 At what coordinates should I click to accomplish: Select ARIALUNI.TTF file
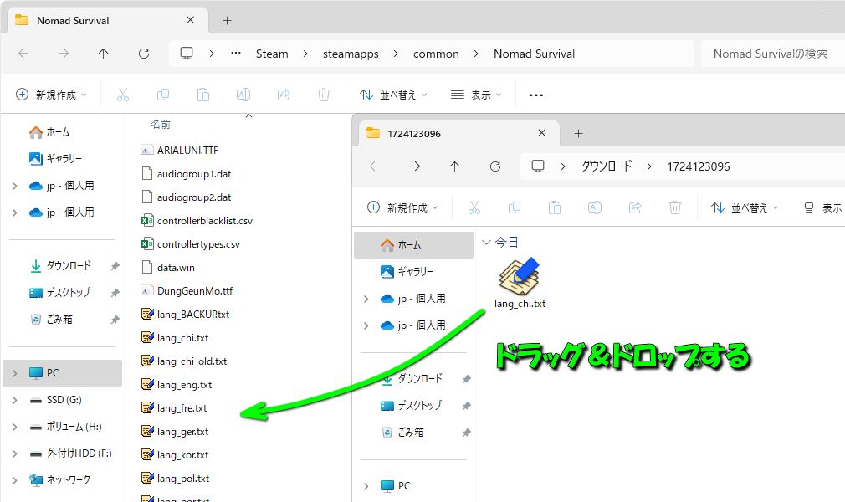[179, 151]
